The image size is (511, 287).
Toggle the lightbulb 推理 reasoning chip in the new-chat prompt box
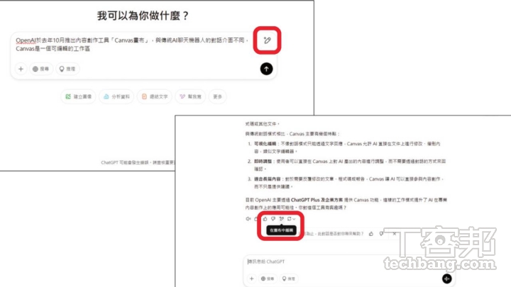click(x=67, y=69)
